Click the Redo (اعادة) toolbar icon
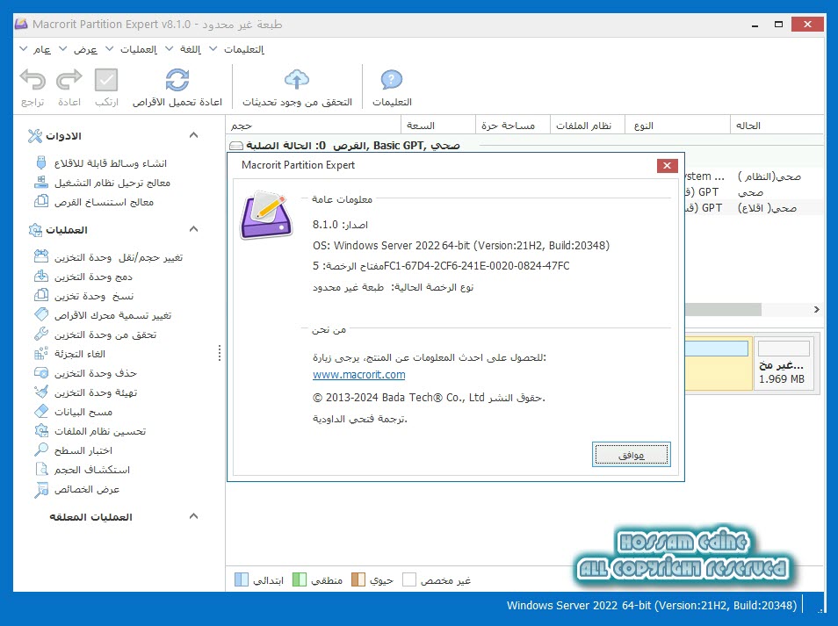838x626 pixels. click(x=69, y=80)
